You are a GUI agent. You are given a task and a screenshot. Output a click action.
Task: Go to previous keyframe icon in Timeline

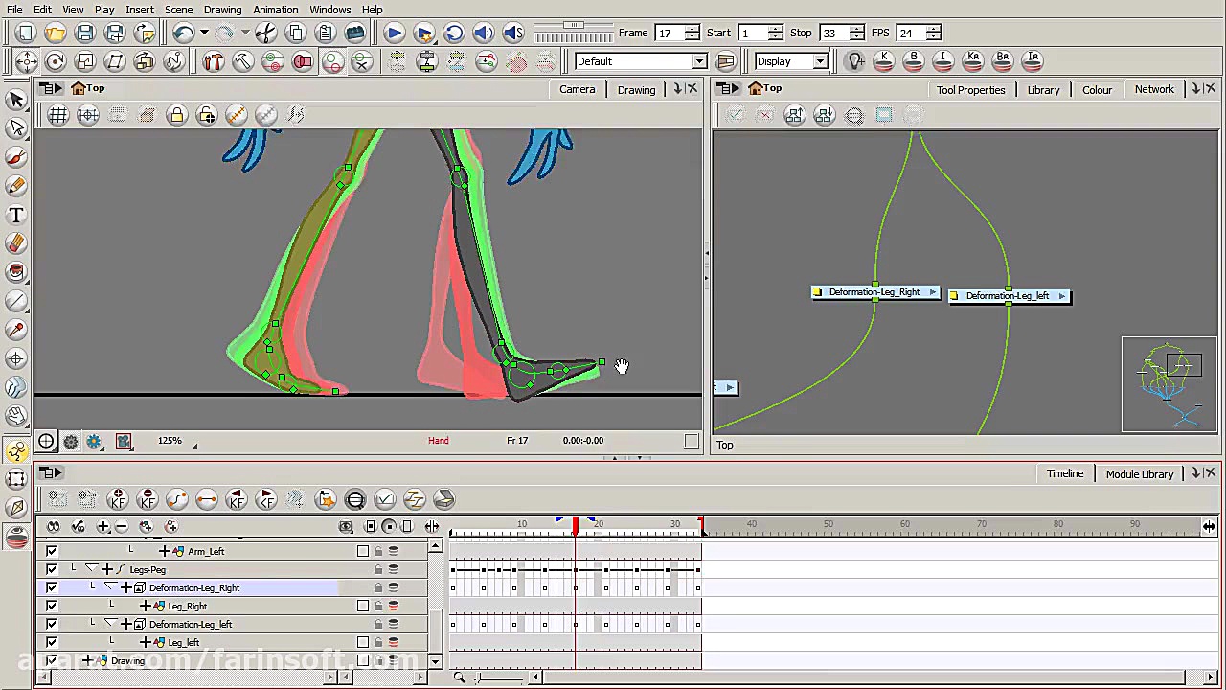point(237,499)
